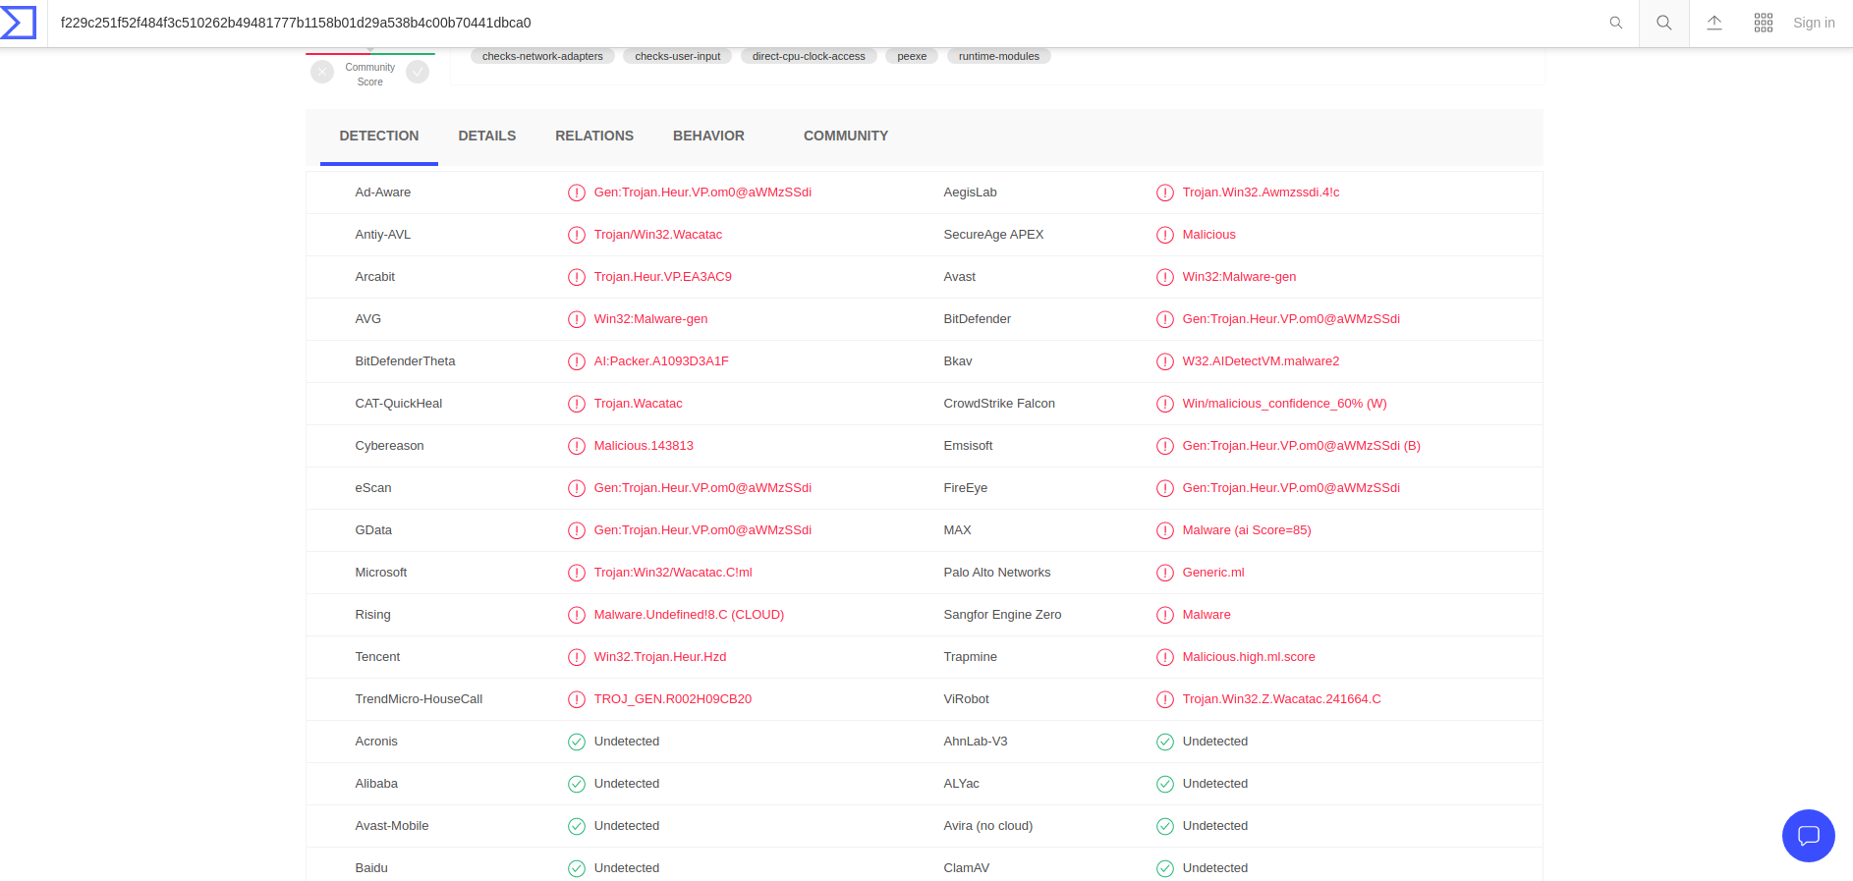The width and height of the screenshot is (1853, 881).
Task: Click W32.AIDetectVM.malware2 detection text
Action: (x=1261, y=361)
